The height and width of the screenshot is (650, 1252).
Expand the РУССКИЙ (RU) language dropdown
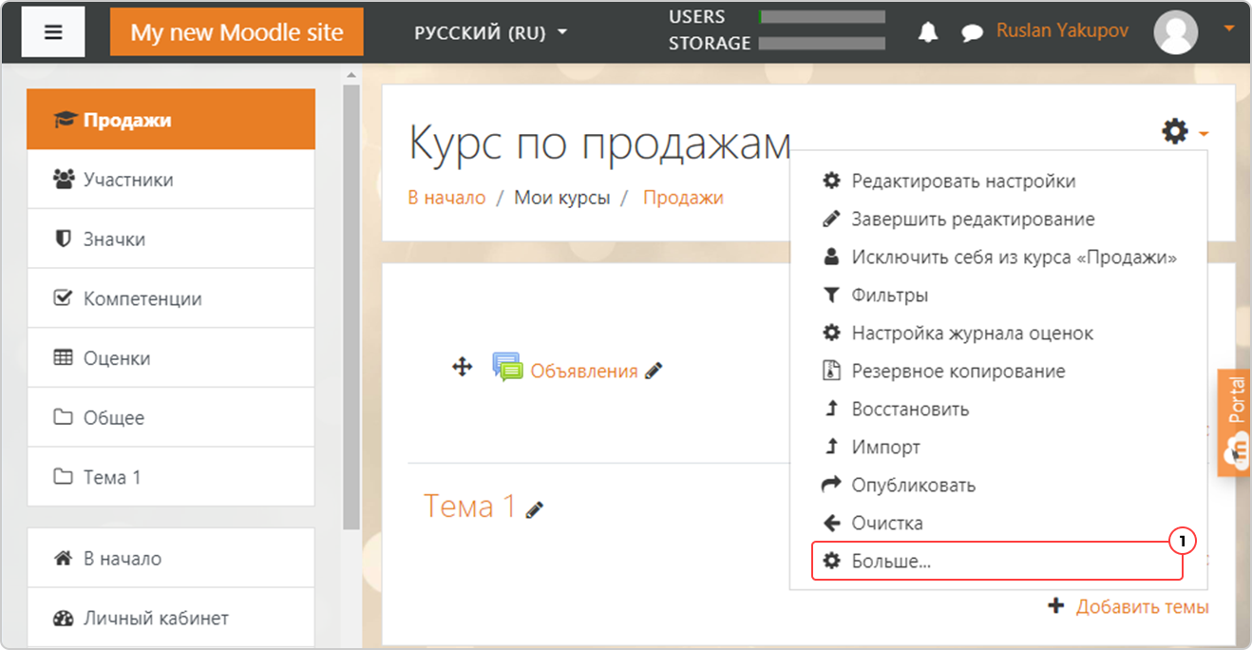point(490,32)
